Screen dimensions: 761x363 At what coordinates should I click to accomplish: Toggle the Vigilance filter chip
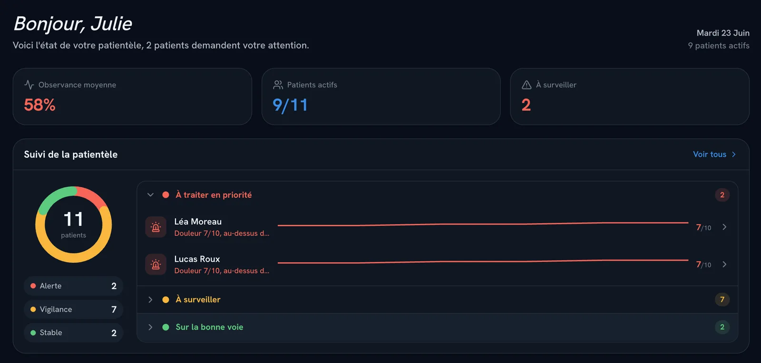[x=73, y=309]
